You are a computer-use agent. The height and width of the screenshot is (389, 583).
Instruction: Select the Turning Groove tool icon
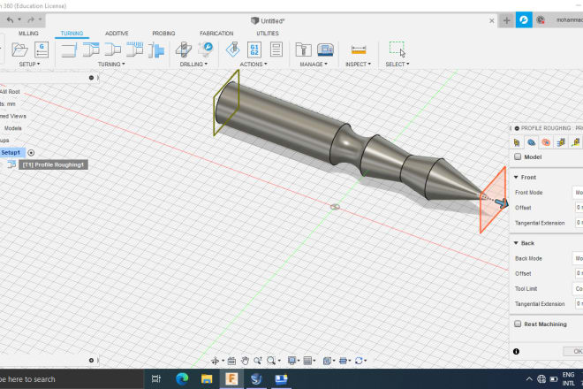click(134, 50)
